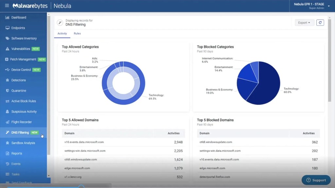This screenshot has height=188, width=335.
Task: Open Sandbox Analysis page
Action: 23,143
